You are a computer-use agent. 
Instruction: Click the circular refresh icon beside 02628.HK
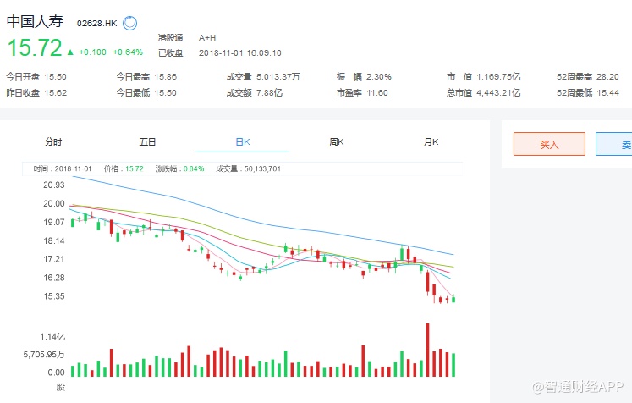tap(130, 24)
